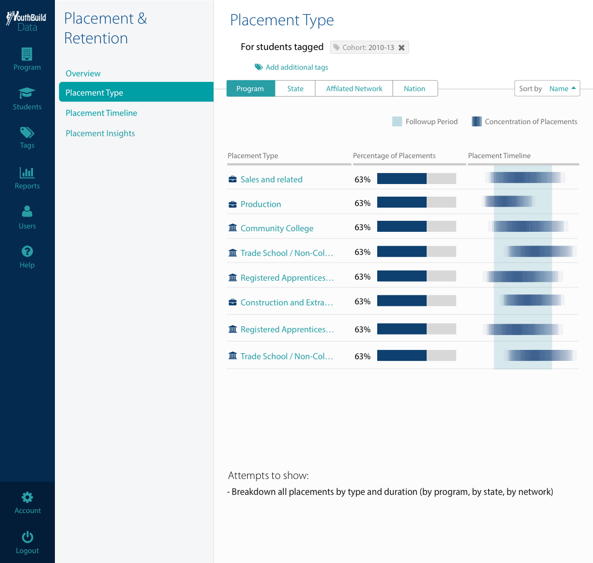Open the Tags icon in sidebar

[27, 132]
